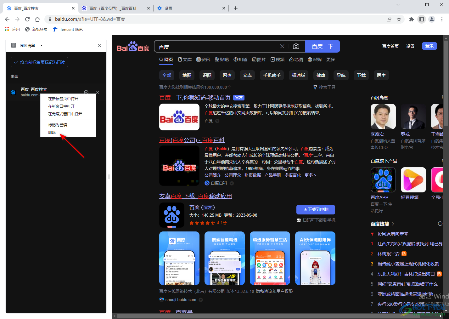Open the Baidu app icon thumbnail
The width and height of the screenshot is (449, 319).
point(172,215)
